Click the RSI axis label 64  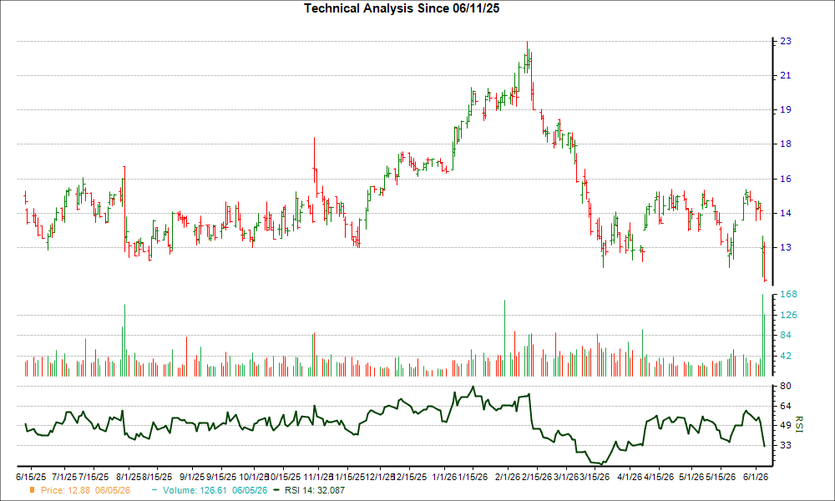coord(786,407)
